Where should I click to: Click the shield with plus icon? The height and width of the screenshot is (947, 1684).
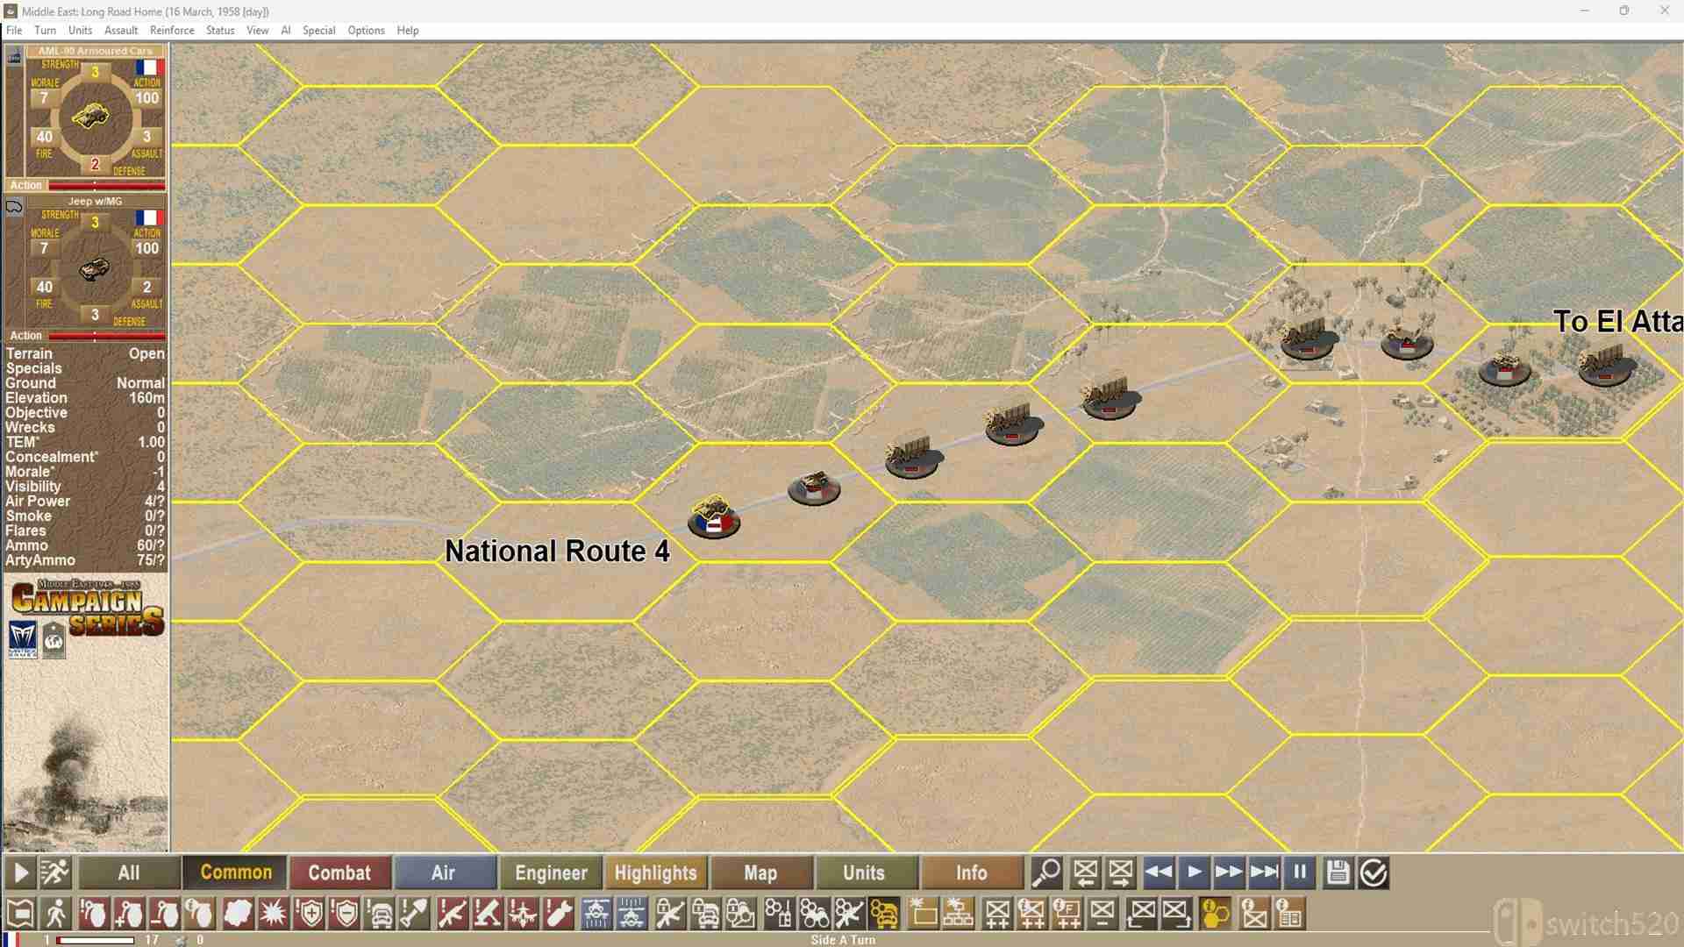coord(310,915)
